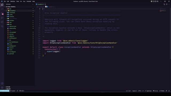This screenshot has width=171, height=96.
Task: Open the Remote Explorer view
Action: [x=2, y=26]
